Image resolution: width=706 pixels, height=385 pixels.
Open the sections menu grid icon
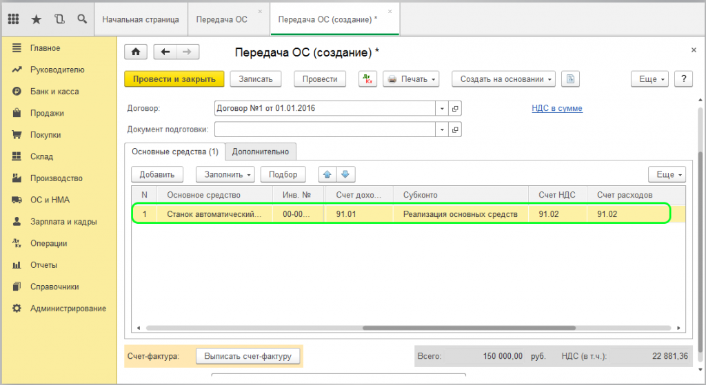14,19
